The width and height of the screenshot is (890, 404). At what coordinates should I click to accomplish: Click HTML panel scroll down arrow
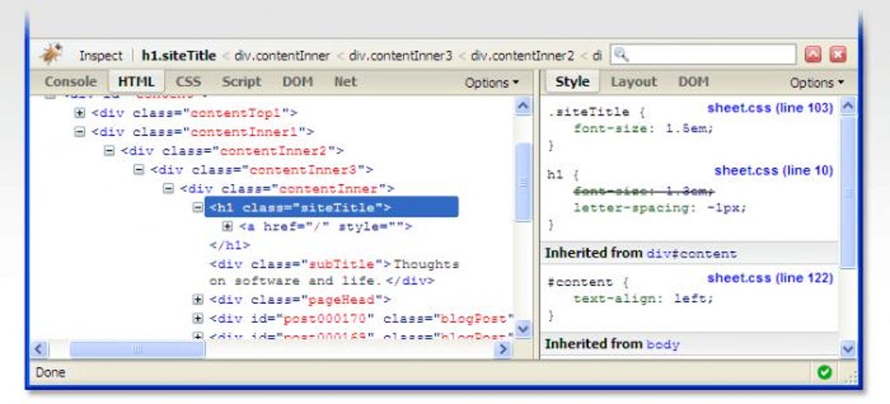click(x=523, y=329)
